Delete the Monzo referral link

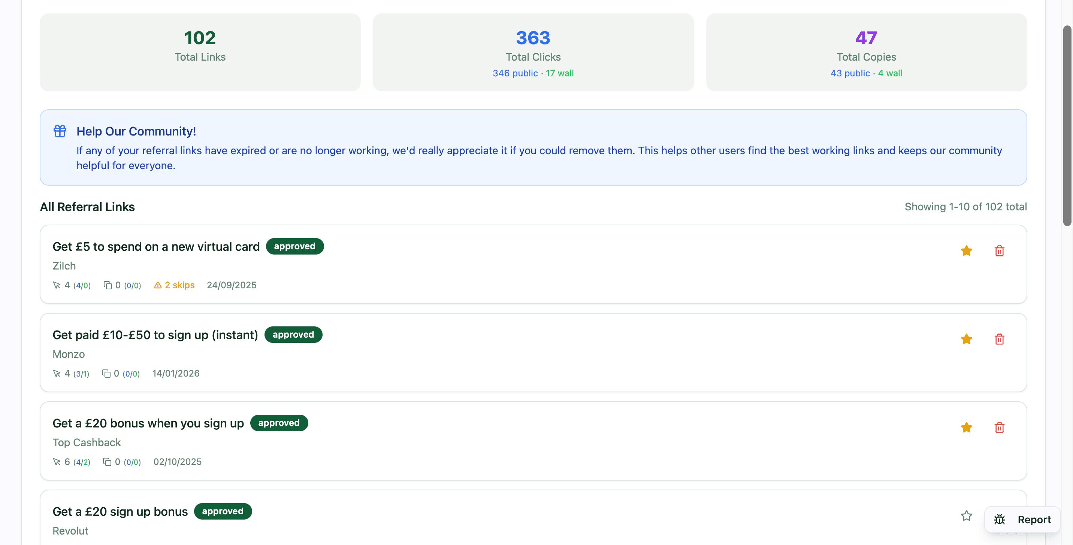point(999,339)
